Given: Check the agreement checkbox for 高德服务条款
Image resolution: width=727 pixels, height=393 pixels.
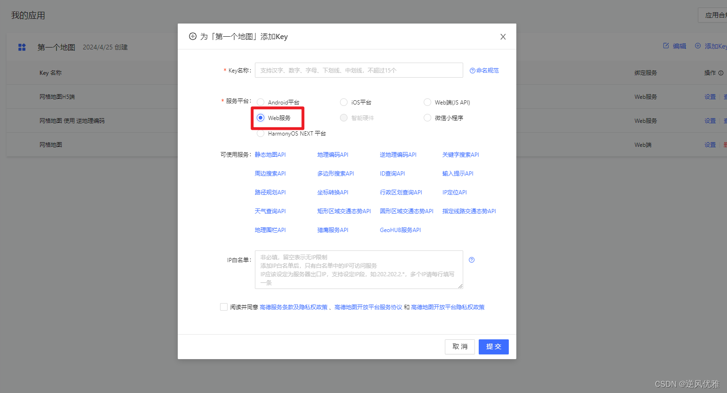Looking at the screenshot, I should [x=224, y=306].
